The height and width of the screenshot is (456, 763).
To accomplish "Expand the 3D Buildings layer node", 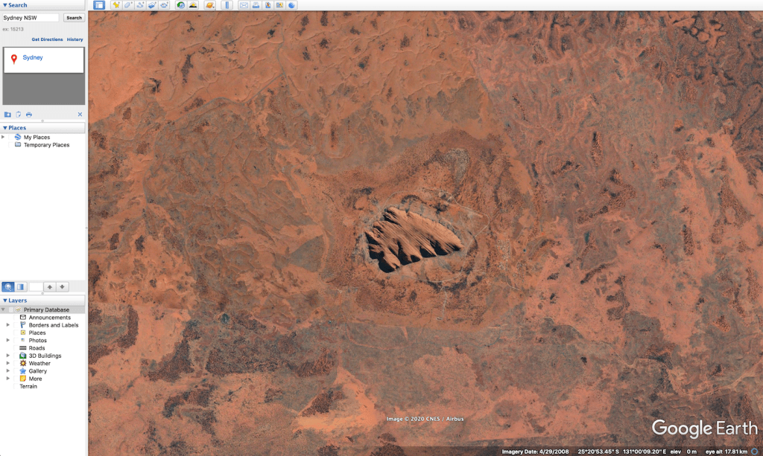I will 7,356.
